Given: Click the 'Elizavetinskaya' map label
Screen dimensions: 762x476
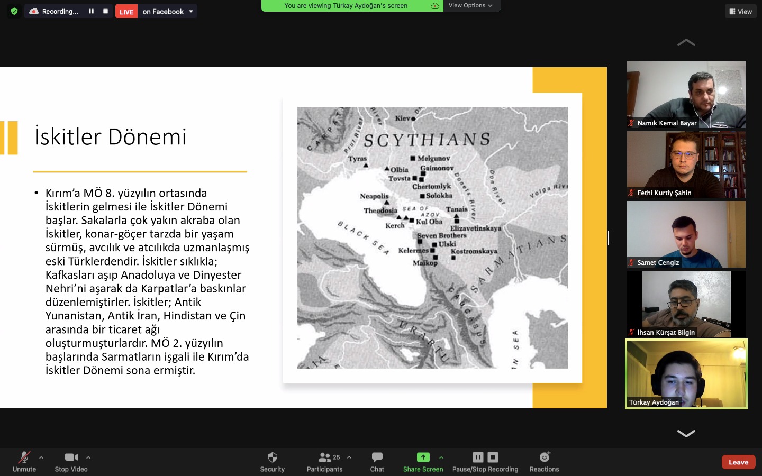Looking at the screenshot, I should click(476, 228).
